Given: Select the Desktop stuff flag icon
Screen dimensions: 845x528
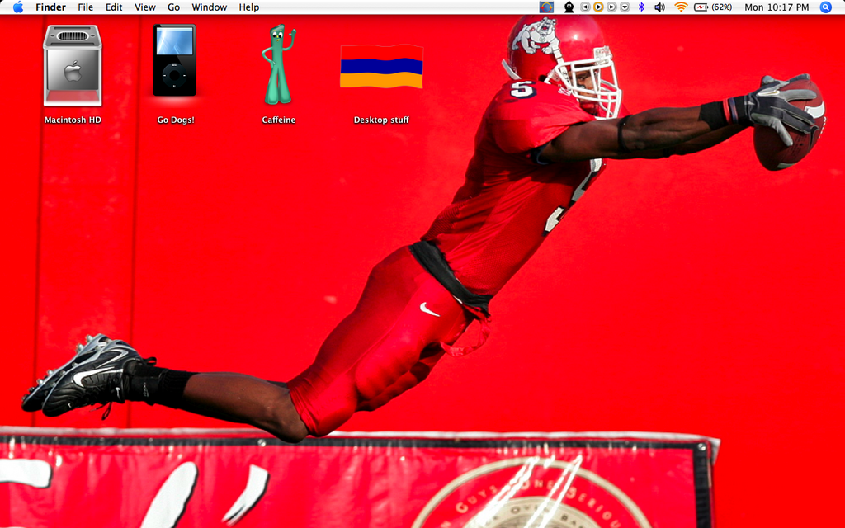Looking at the screenshot, I should pos(381,66).
